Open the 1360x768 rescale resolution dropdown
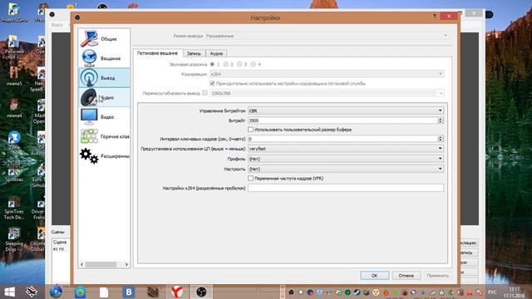This screenshot has height=299, width=532. click(x=327, y=93)
